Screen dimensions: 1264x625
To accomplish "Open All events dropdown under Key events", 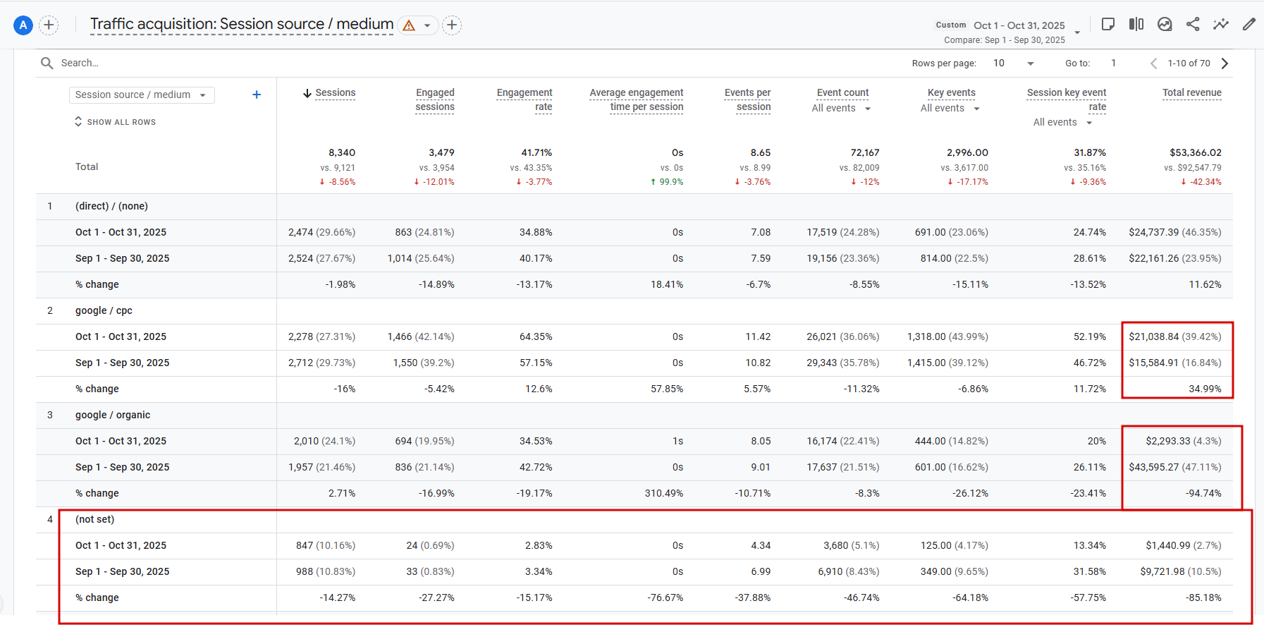I will (950, 109).
